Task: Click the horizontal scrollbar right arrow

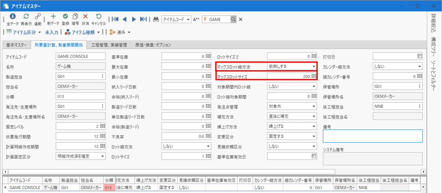Action: (423, 172)
